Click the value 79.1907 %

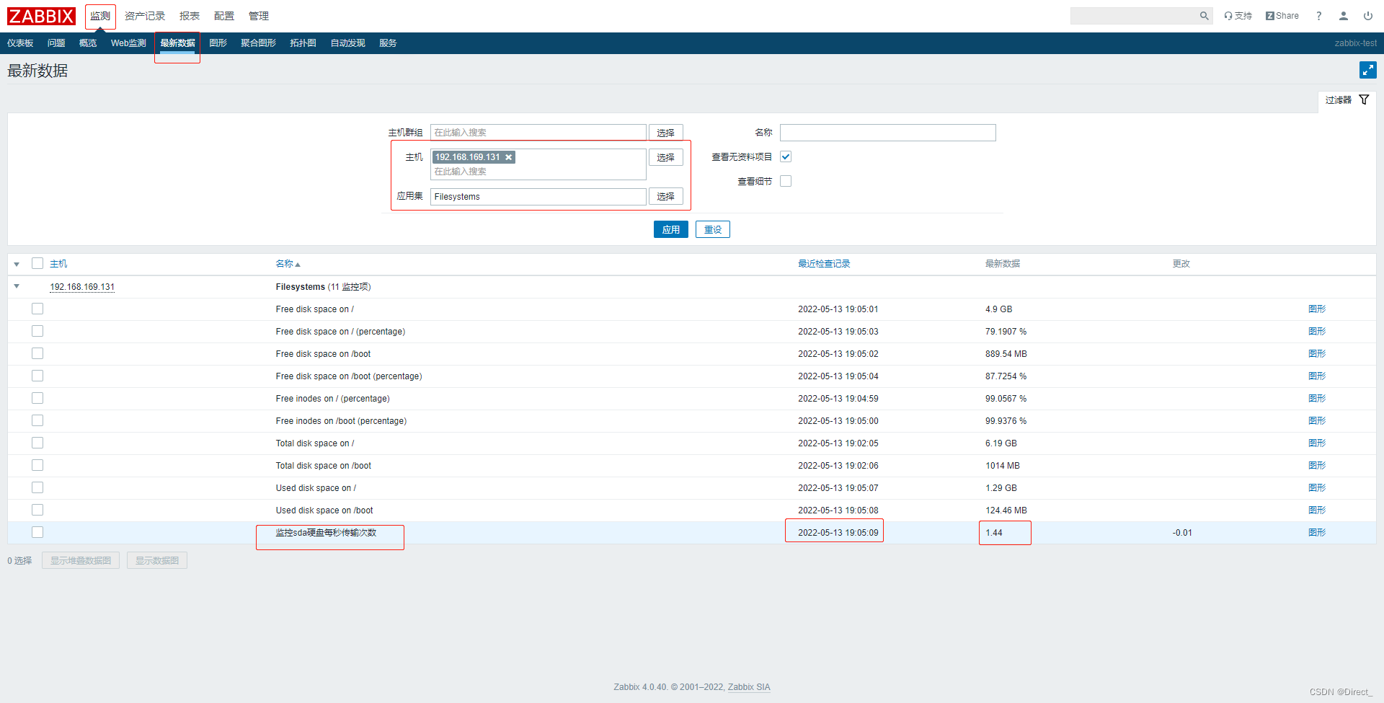pos(1006,332)
